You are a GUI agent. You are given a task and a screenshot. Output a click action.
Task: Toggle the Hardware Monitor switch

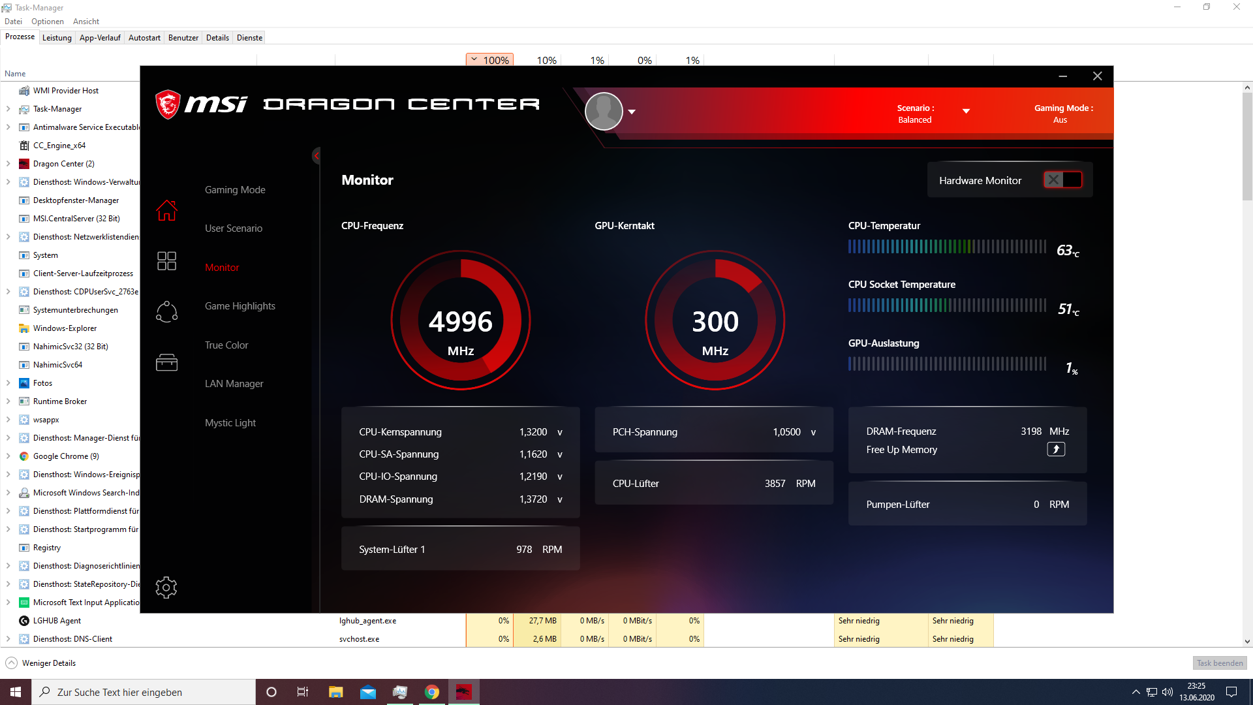1062,180
